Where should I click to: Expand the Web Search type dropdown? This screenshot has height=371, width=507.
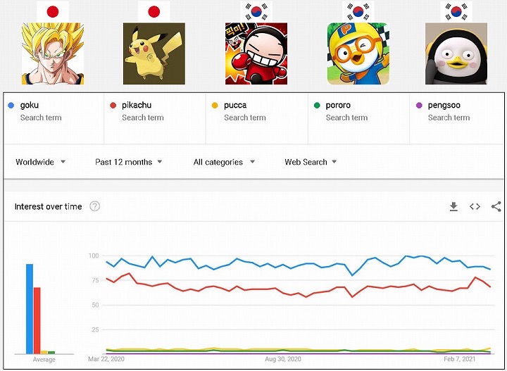pos(311,162)
